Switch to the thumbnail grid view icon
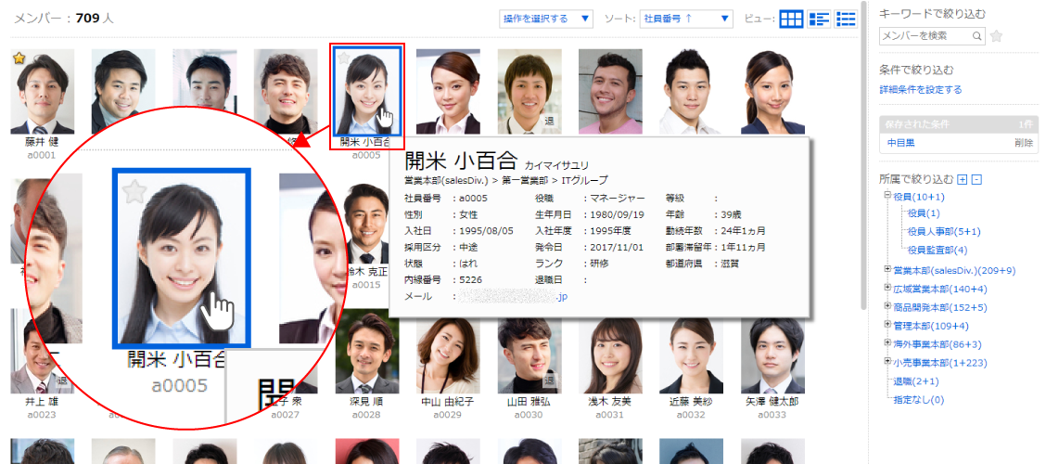 pyautogui.click(x=791, y=19)
